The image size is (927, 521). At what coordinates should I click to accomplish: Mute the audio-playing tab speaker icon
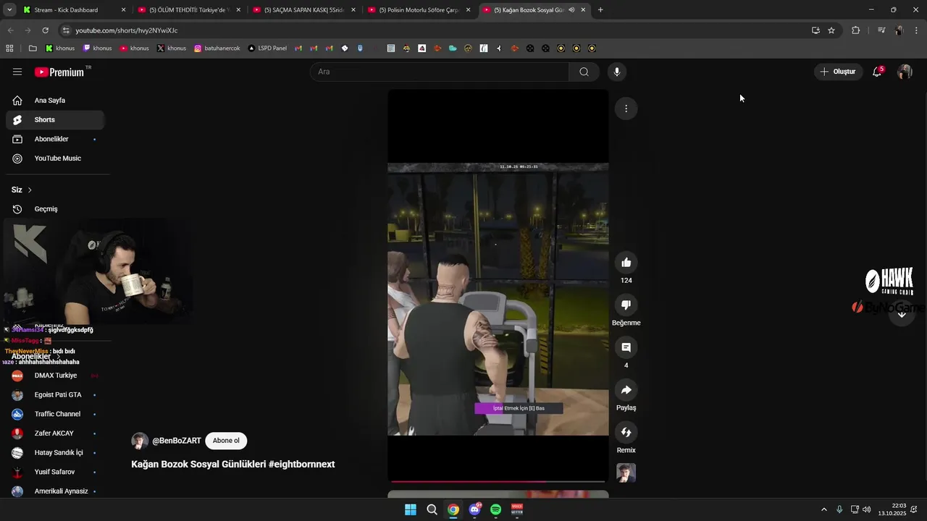(571, 10)
